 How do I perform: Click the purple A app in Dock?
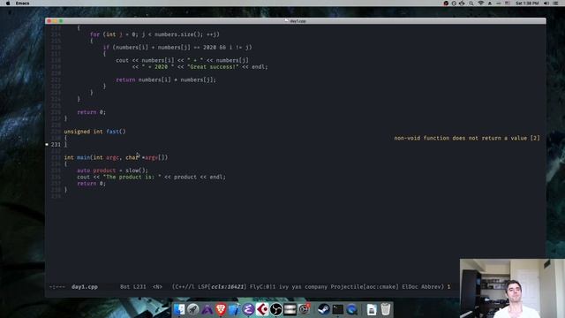(207, 309)
